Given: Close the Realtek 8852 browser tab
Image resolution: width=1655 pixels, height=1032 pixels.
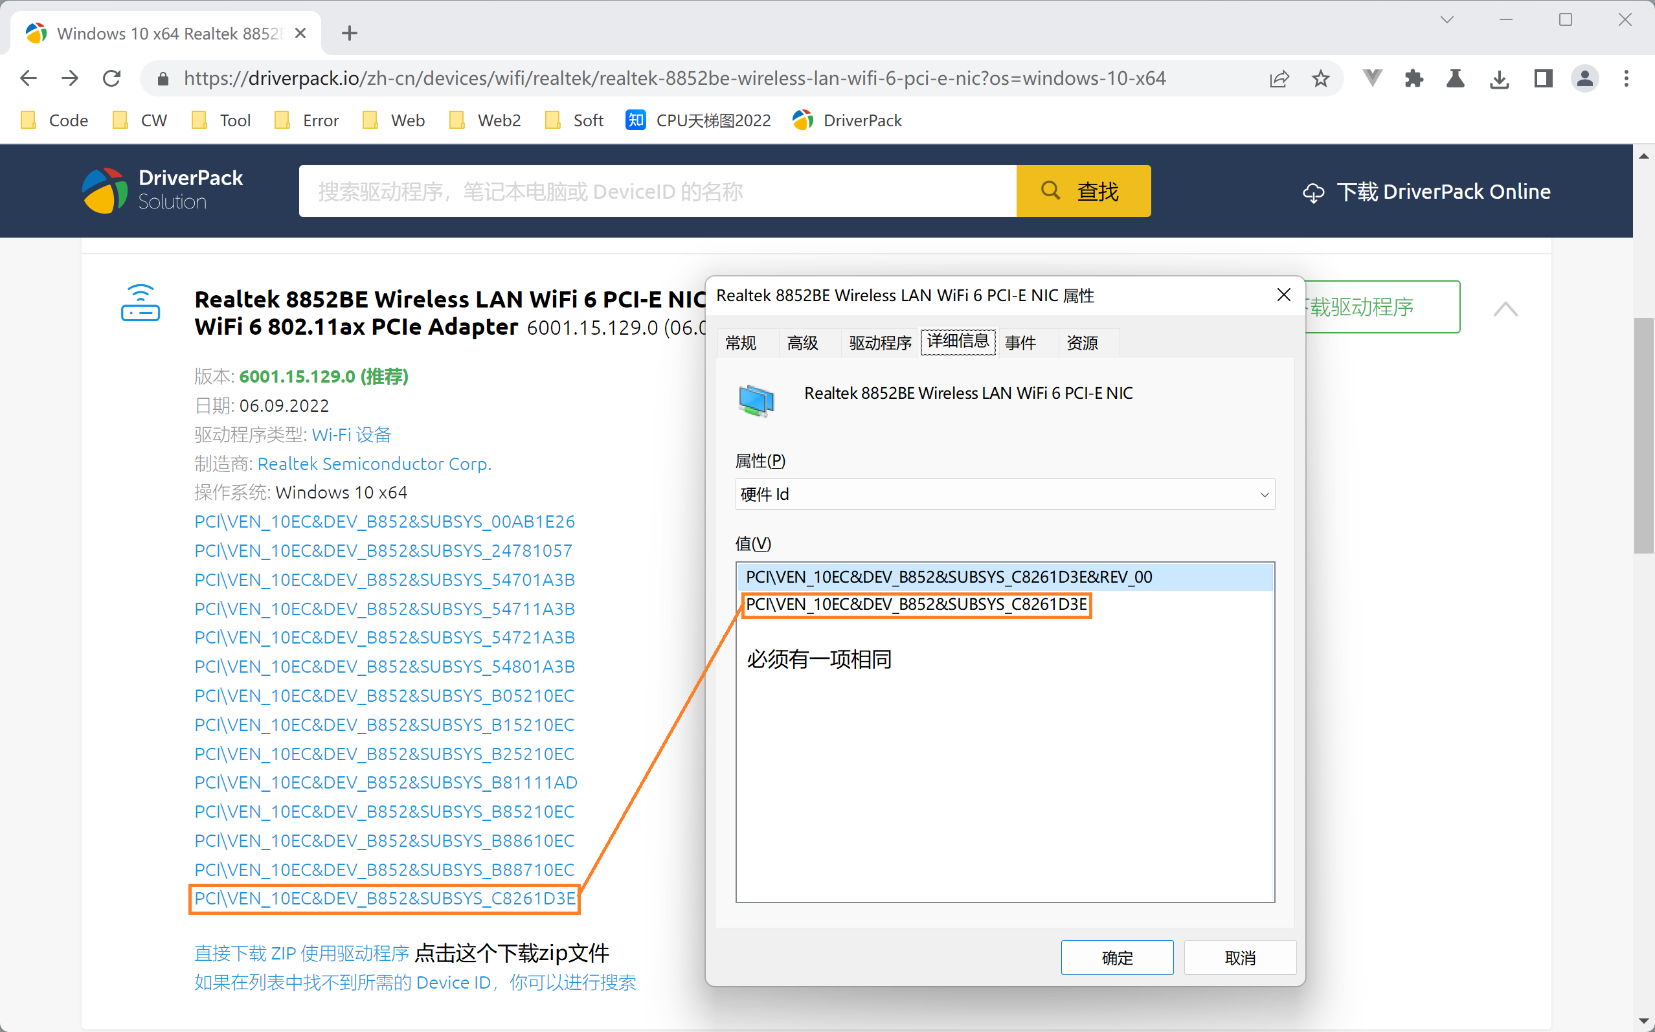Looking at the screenshot, I should point(300,33).
